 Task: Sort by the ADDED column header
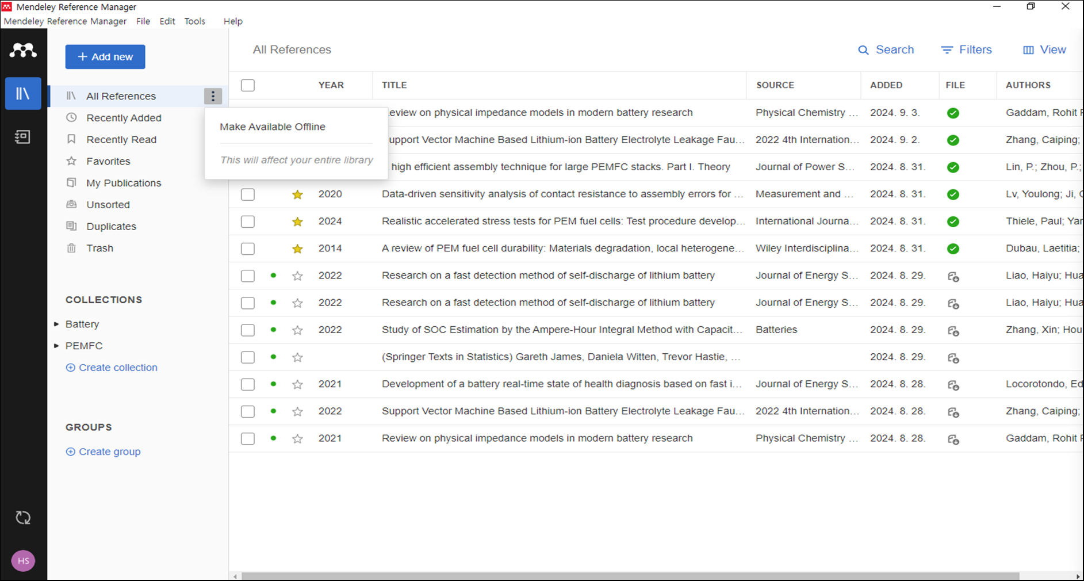coord(886,85)
